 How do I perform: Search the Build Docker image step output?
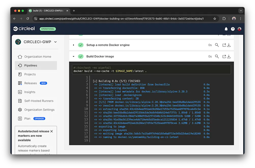pos(217,56)
